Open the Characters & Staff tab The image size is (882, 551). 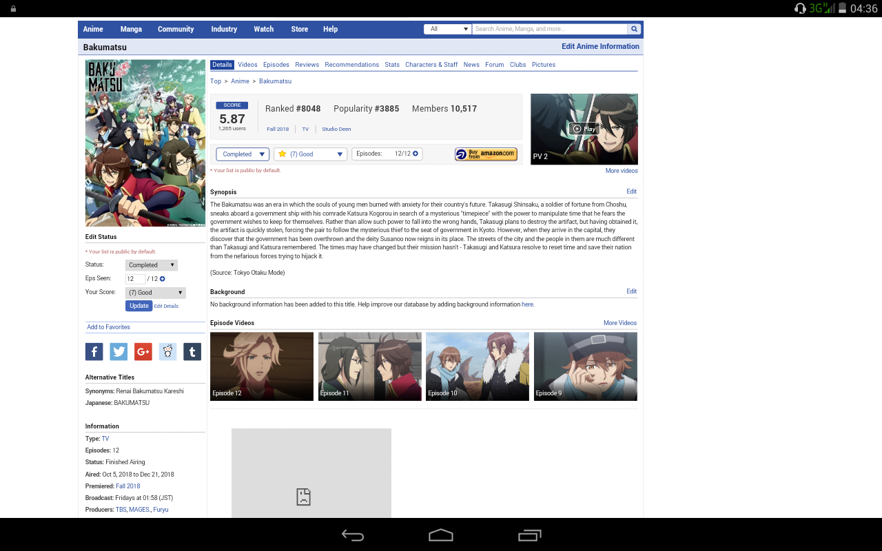(x=431, y=65)
